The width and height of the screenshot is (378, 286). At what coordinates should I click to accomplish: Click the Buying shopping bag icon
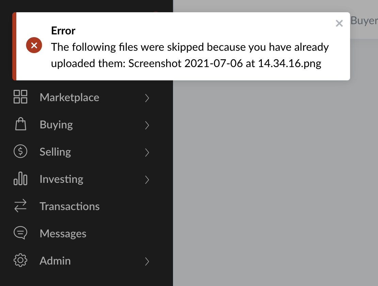pos(20,124)
